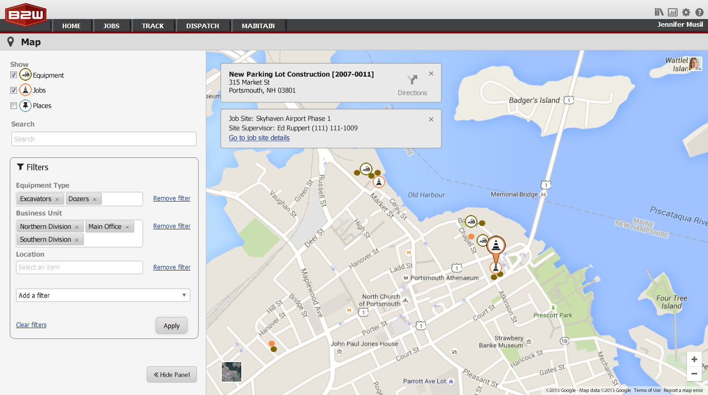Enable the Places checkbox
The image size is (708, 395).
14,105
